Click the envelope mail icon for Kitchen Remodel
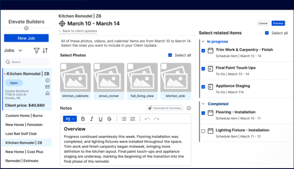The image size is (294, 169). tap(47, 87)
